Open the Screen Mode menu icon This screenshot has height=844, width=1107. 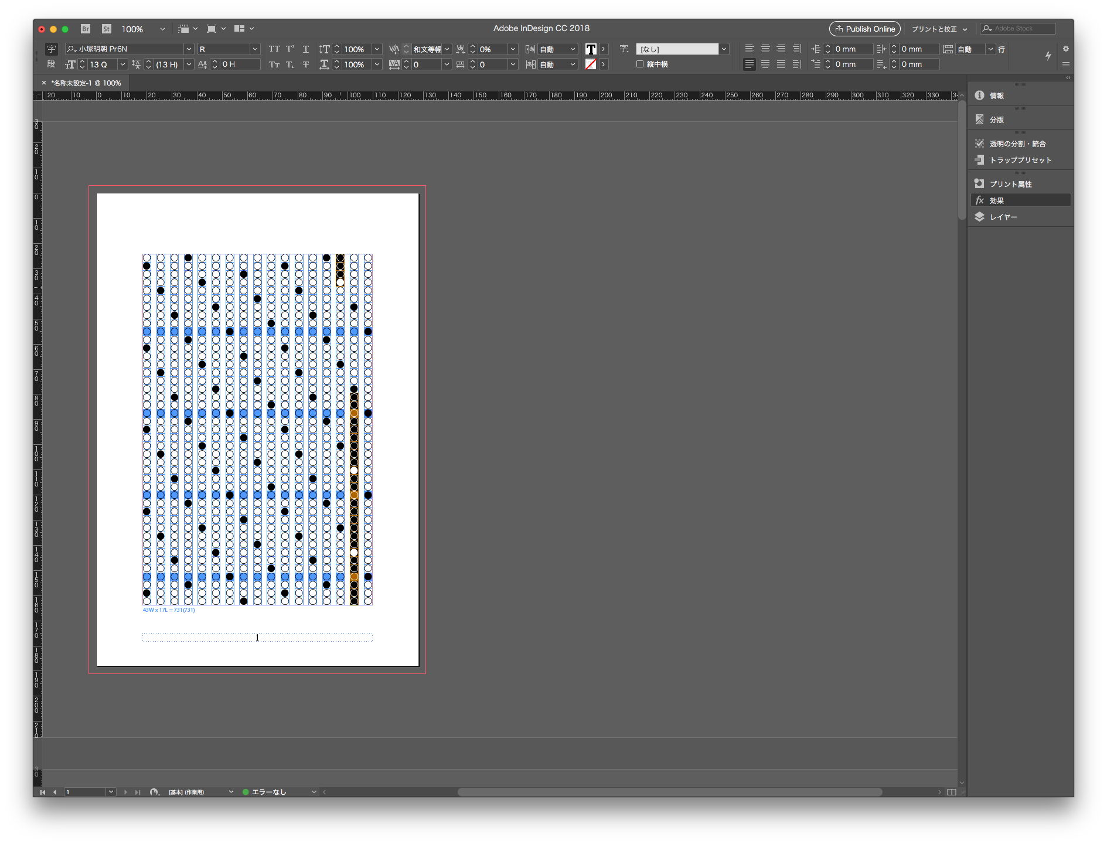pos(216,29)
